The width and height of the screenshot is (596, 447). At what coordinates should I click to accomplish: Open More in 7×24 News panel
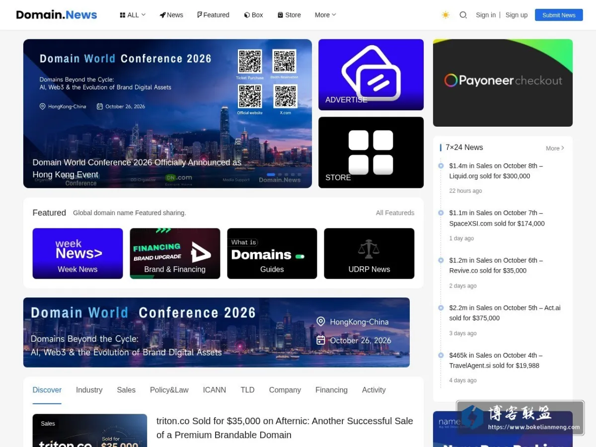tap(555, 148)
